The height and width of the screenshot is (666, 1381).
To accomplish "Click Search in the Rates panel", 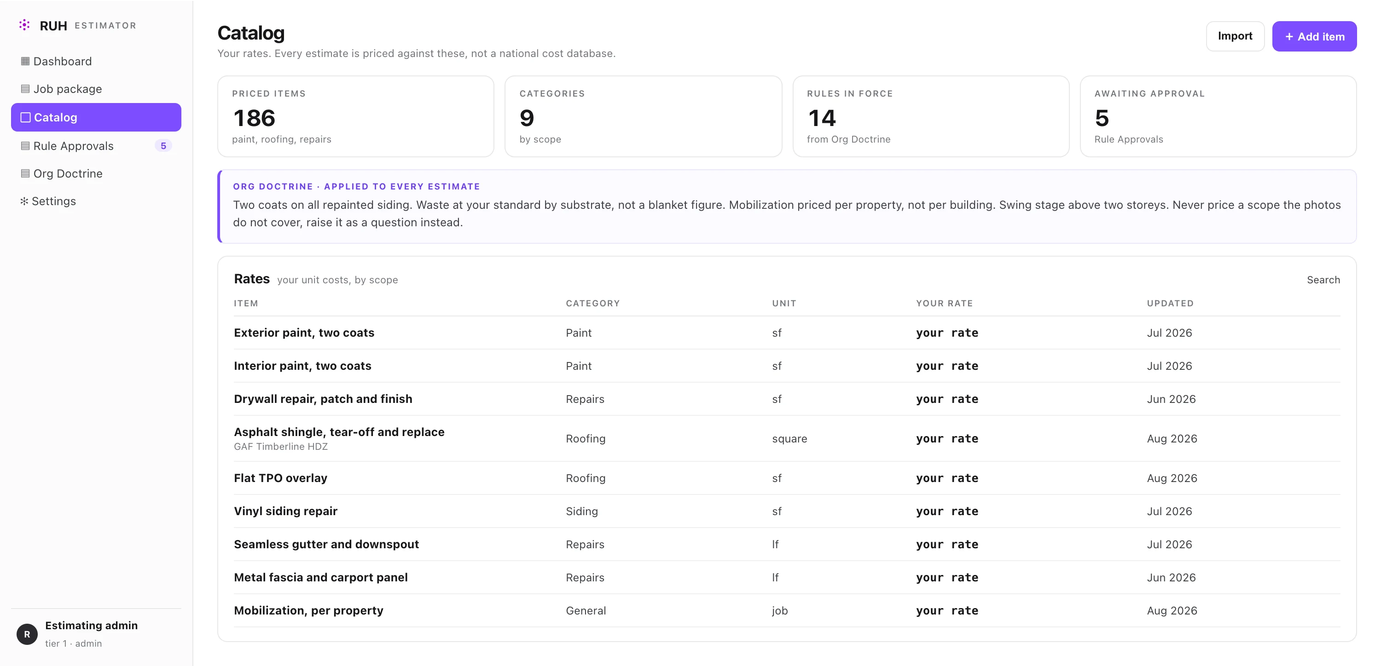I will pyautogui.click(x=1323, y=280).
